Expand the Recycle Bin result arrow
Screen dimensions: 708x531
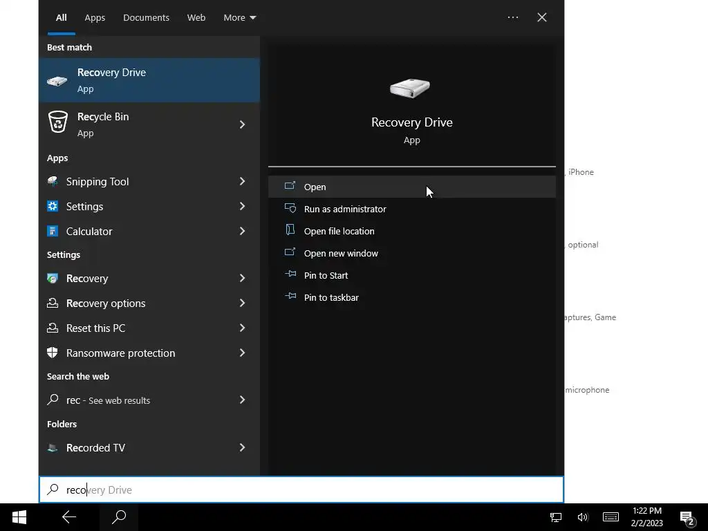tap(243, 124)
